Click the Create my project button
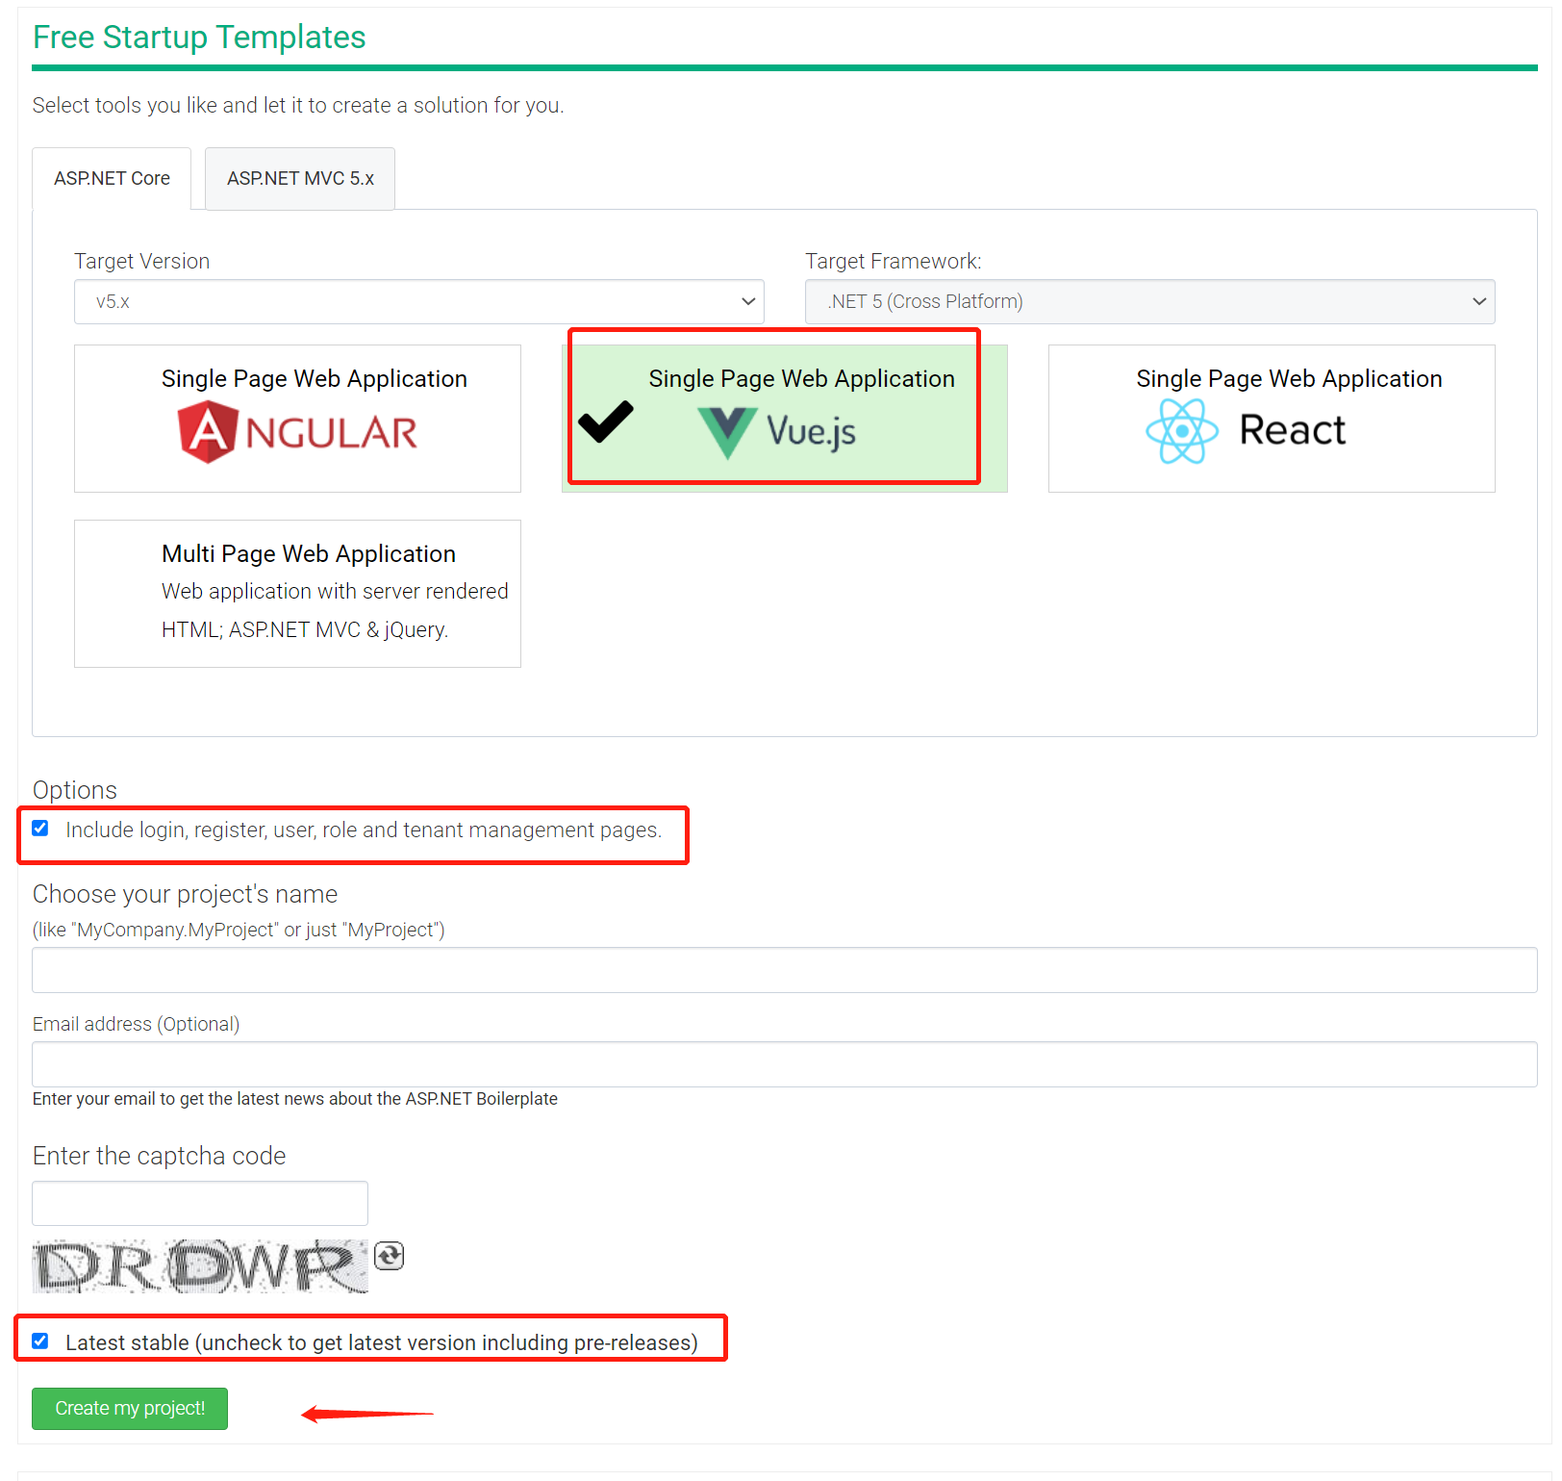1562x1481 pixels. (129, 1408)
